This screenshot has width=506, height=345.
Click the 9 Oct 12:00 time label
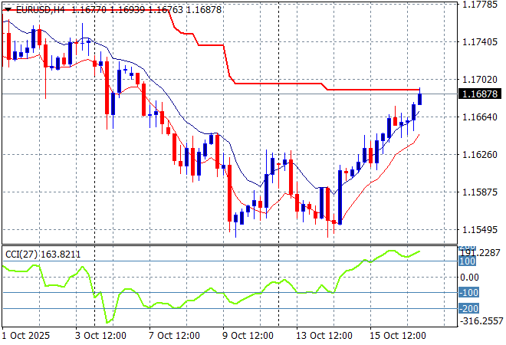tap(248, 336)
